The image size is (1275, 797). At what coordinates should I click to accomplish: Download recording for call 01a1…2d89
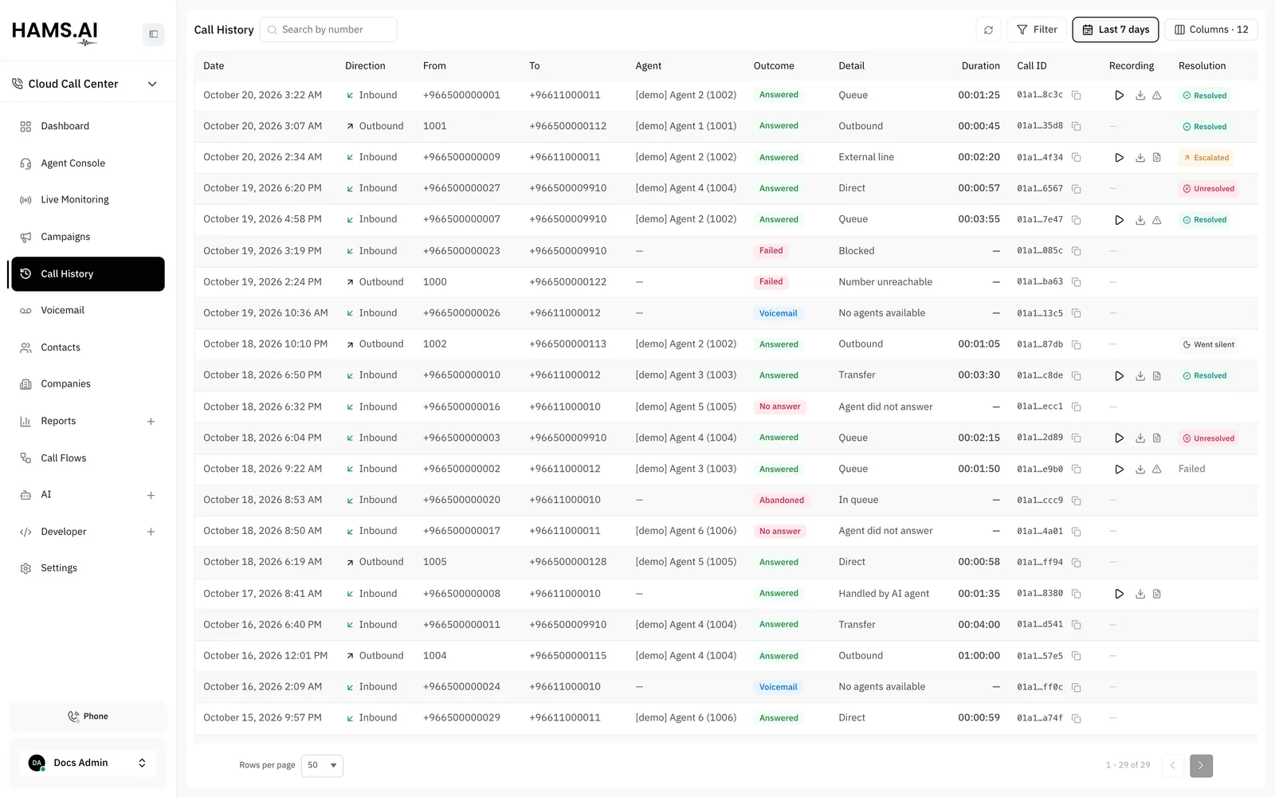click(x=1140, y=438)
